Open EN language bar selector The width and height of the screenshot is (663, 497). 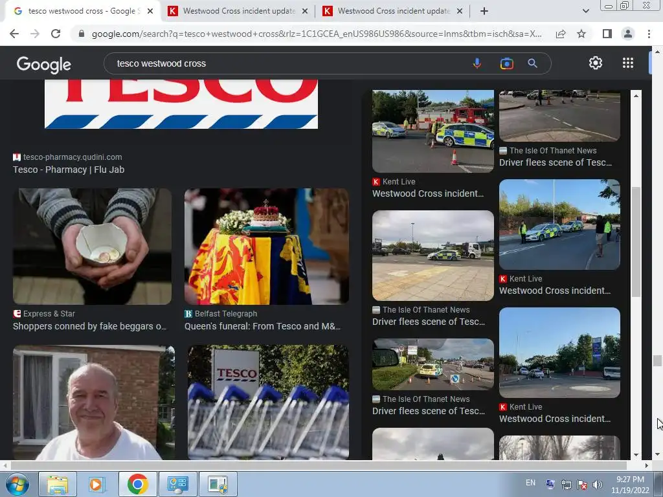pyautogui.click(x=530, y=483)
